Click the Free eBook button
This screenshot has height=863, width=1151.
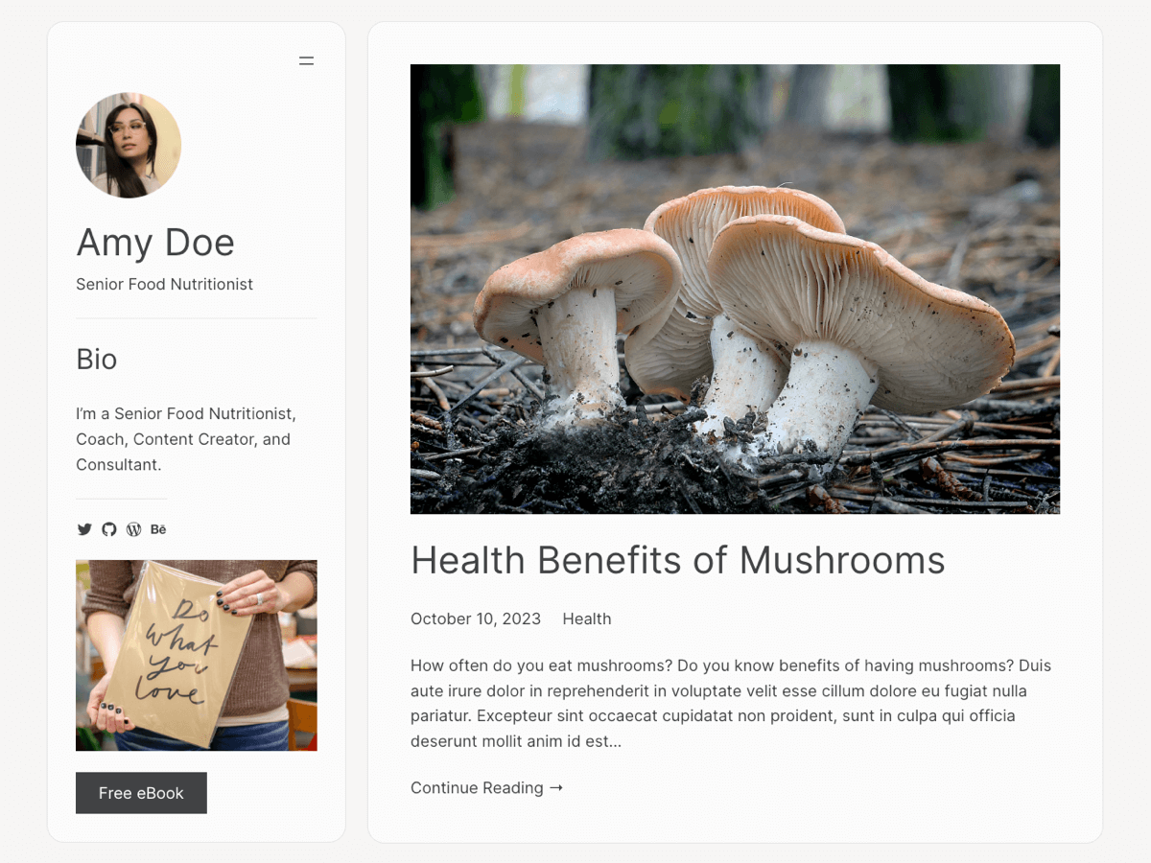tap(141, 792)
